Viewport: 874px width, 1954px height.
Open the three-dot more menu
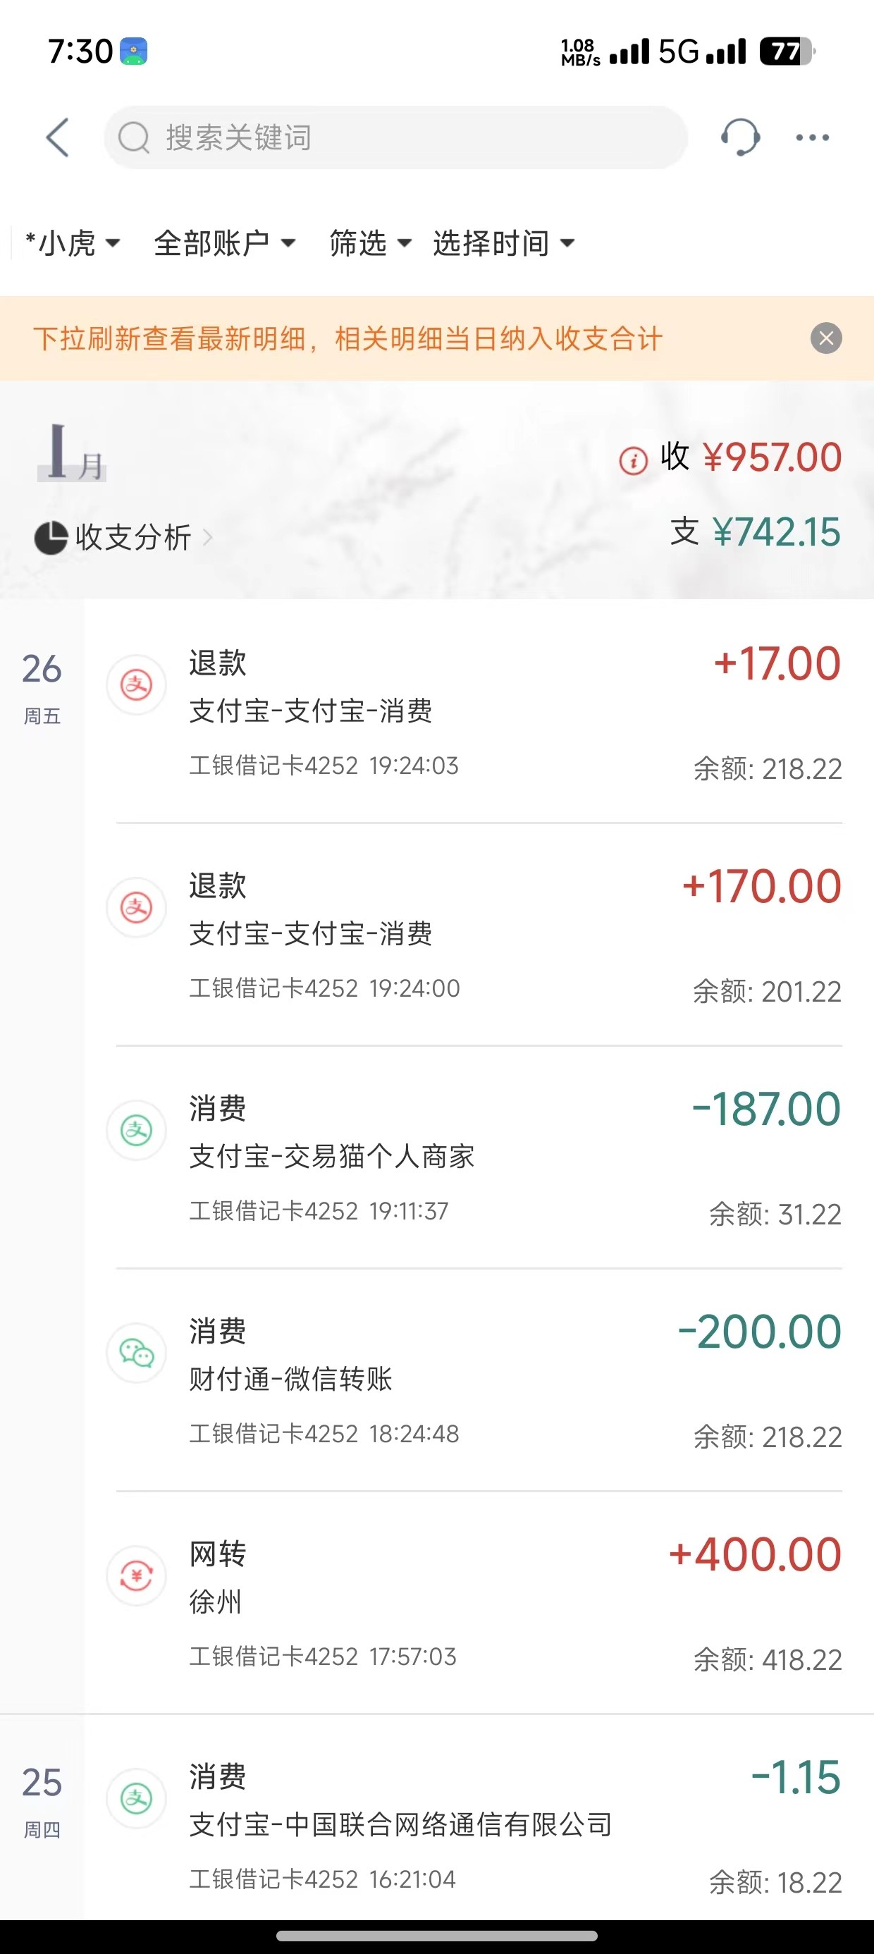(812, 137)
